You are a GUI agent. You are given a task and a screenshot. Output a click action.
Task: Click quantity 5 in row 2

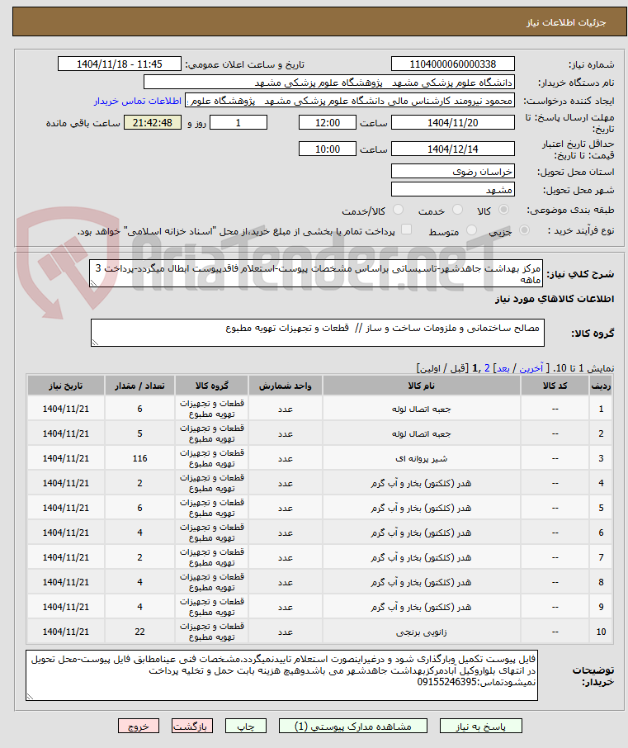[x=139, y=433]
